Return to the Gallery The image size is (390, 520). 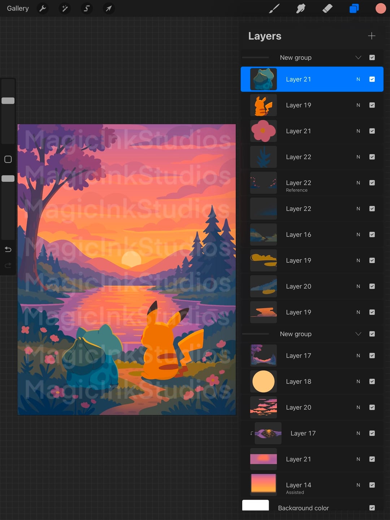coord(18,8)
